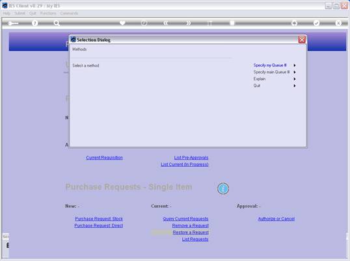350x261 pixels.
Task: Open the help question mark icon
Action: (x=34, y=23)
